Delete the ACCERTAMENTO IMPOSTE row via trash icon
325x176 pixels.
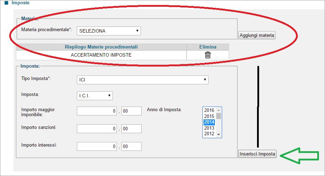[208, 55]
